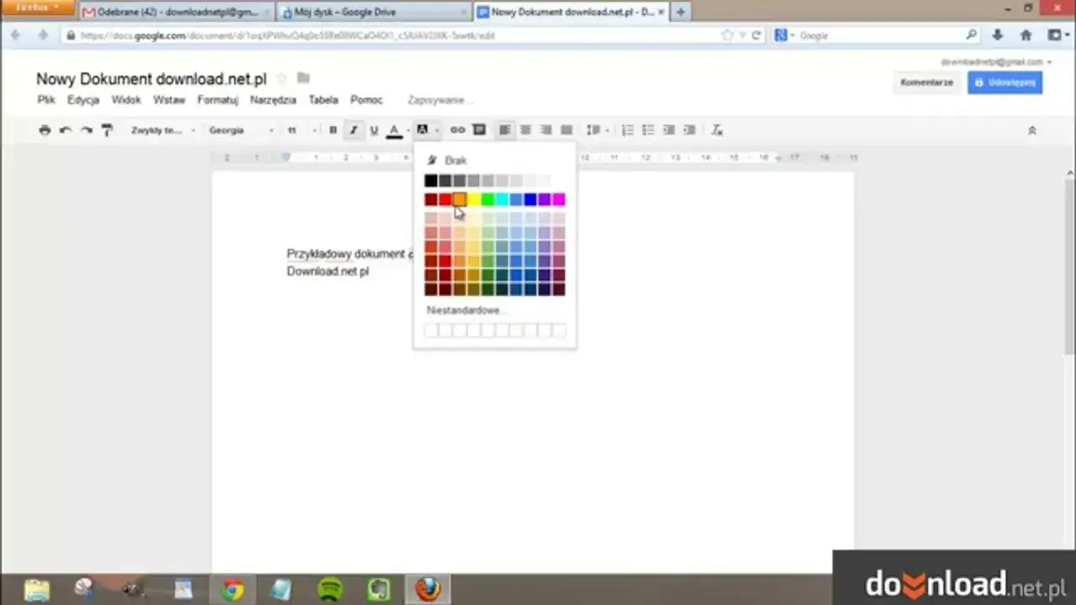The width and height of the screenshot is (1076, 605).
Task: Click the Firefox menu button
Action: coord(36,8)
